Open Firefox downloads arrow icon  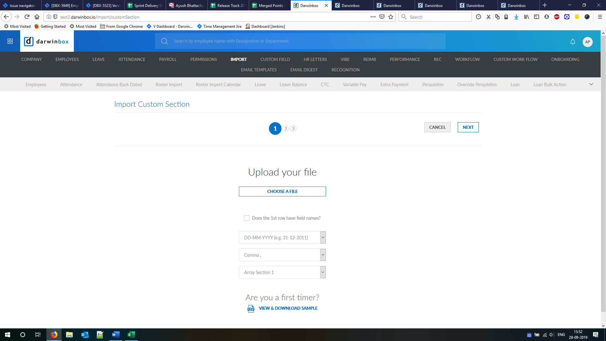516,17
